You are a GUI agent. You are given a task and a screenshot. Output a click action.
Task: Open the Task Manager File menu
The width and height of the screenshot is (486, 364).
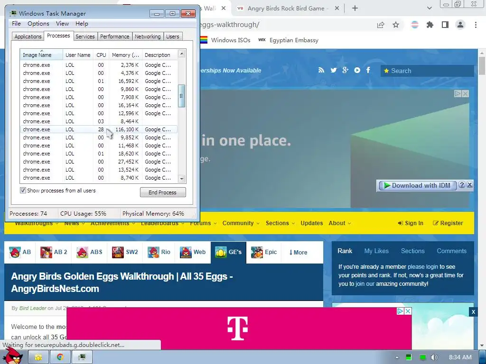point(16,24)
